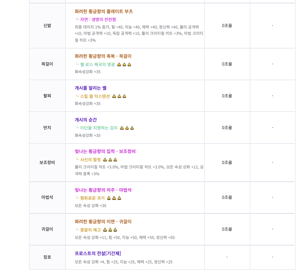The image size is (304, 276).
Task: Open 빛나는 황금향의 저주 - 마법석
Action: (x=103, y=190)
